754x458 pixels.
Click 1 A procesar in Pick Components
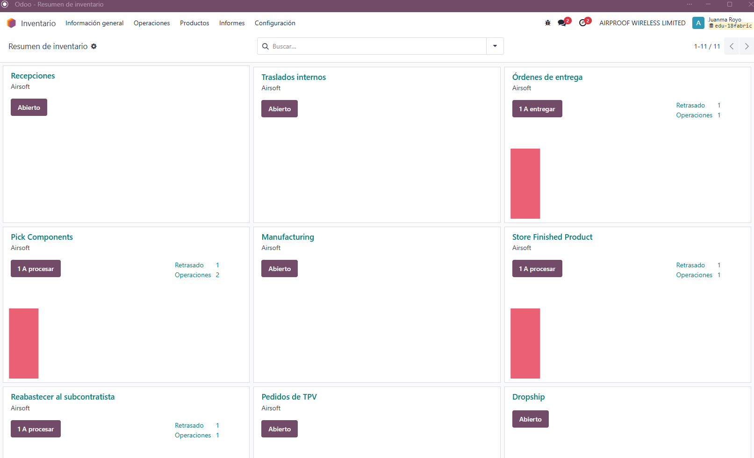[x=36, y=269]
